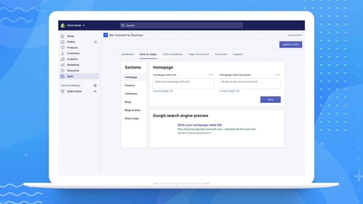Click the blue preview title link
Viewport: 363px width, 204px height.
click(x=200, y=125)
